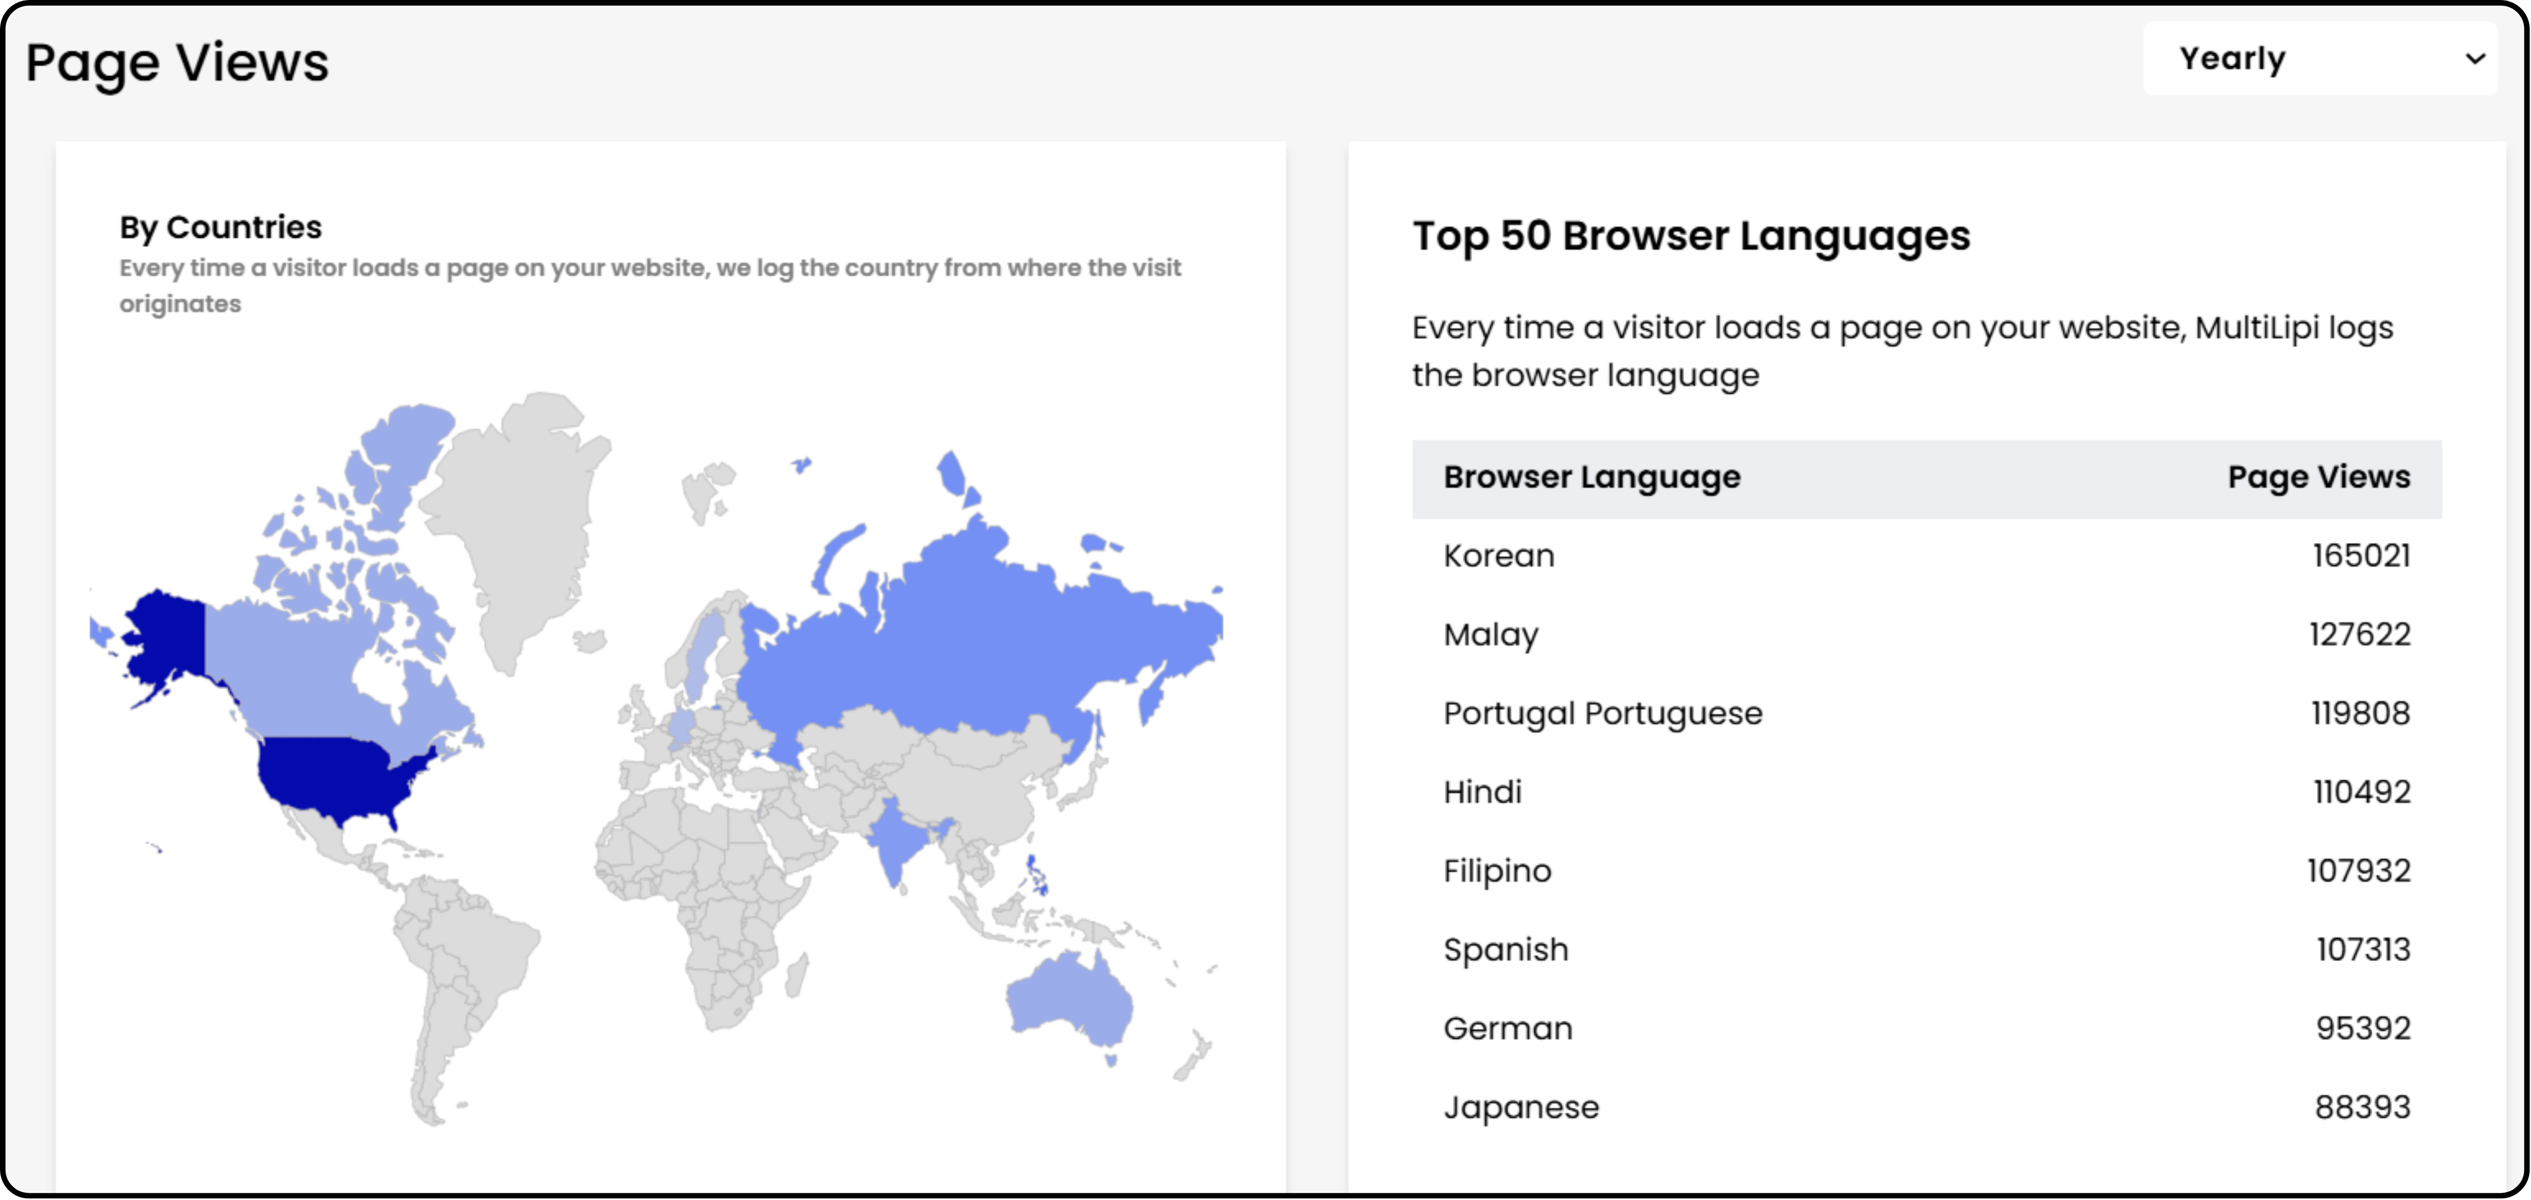
Task: Select the Portugal Portuguese row
Action: pyautogui.click(x=1927, y=713)
